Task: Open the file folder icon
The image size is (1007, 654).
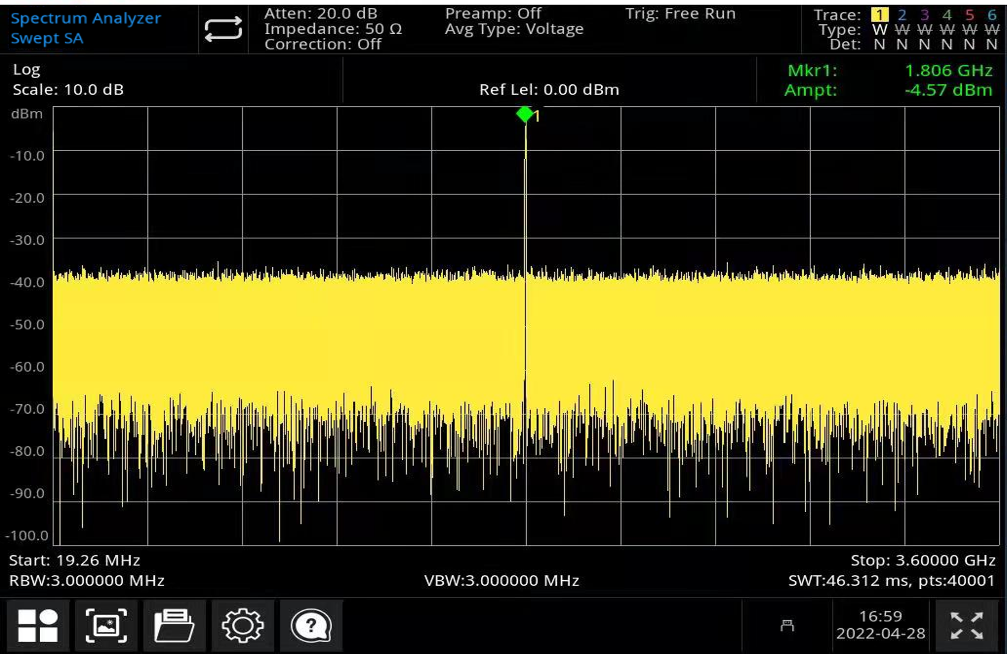Action: [174, 625]
